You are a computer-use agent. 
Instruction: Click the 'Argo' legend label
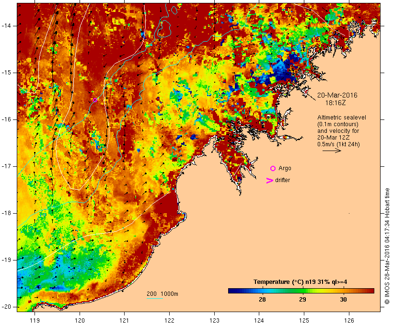coord(285,168)
